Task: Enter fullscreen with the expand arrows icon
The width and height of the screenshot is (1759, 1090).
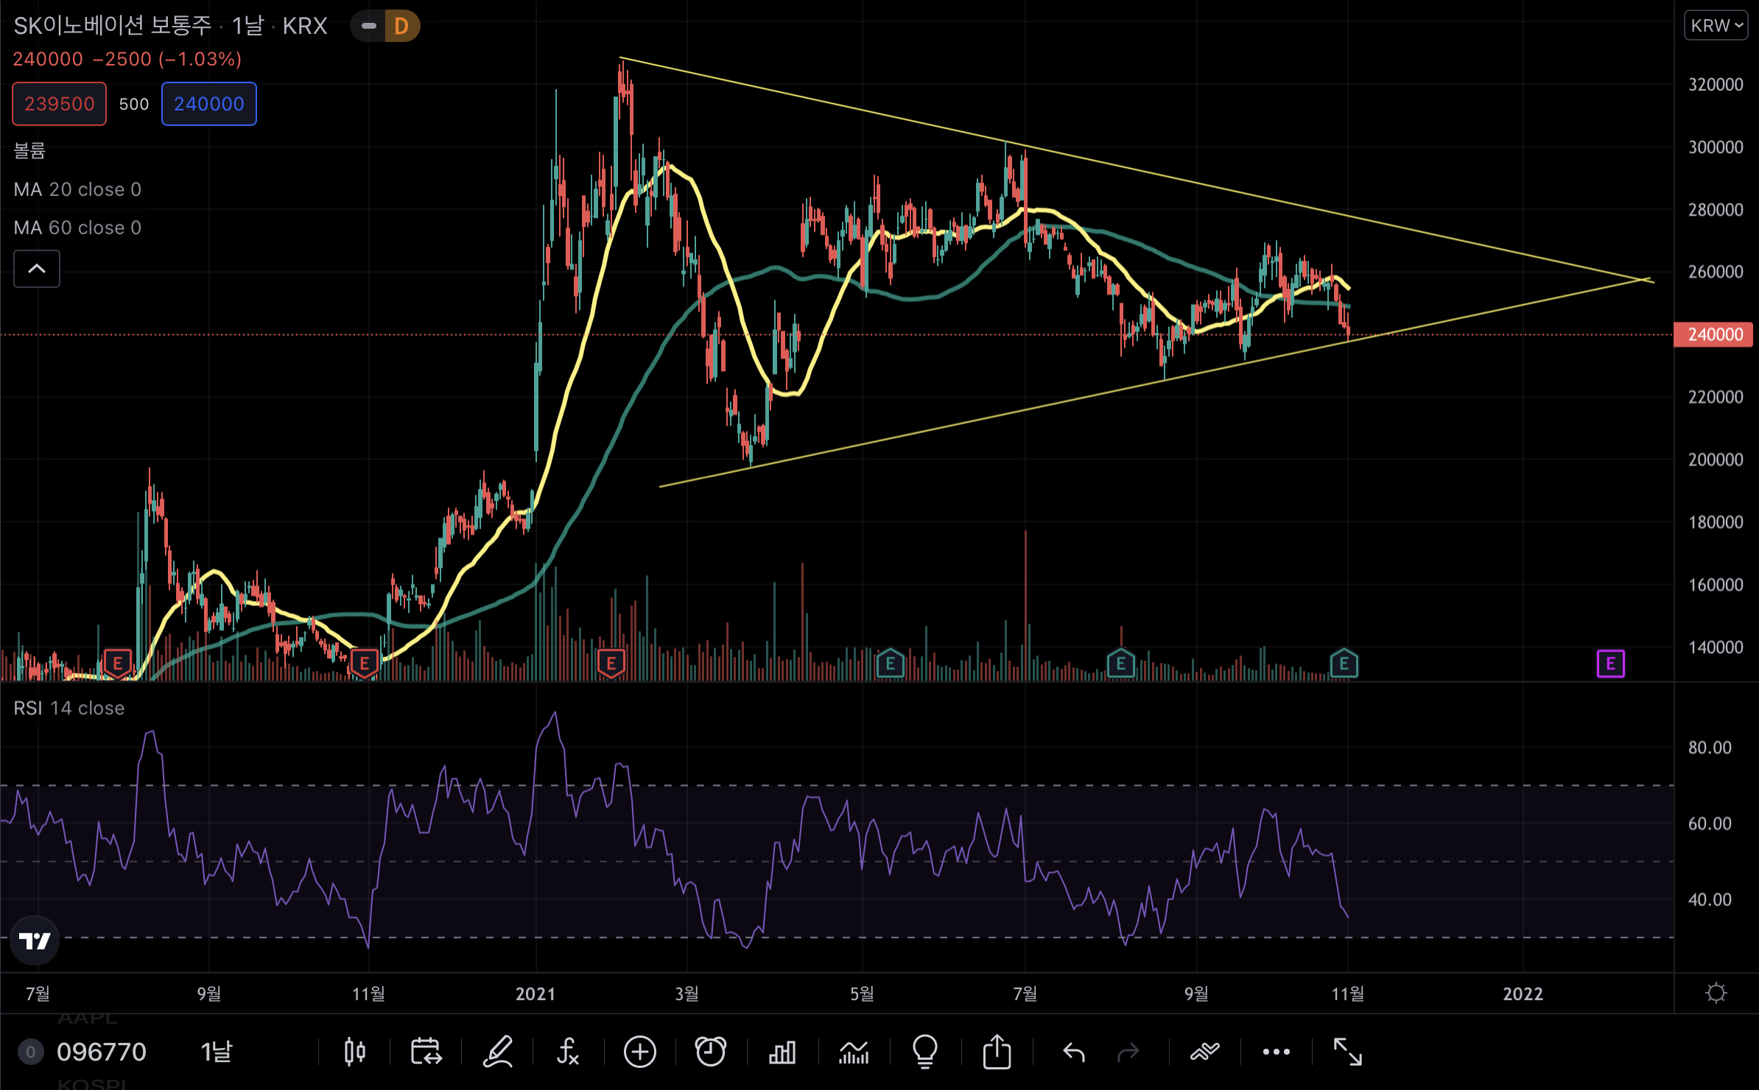Action: [x=1348, y=1052]
